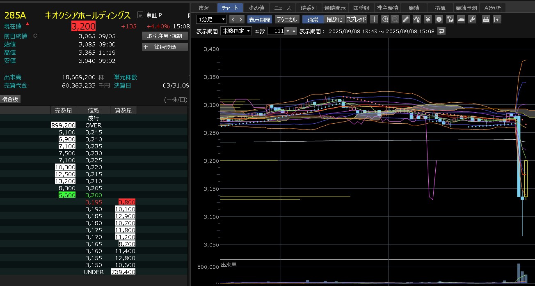Click document icon beside company name

(x=141, y=15)
